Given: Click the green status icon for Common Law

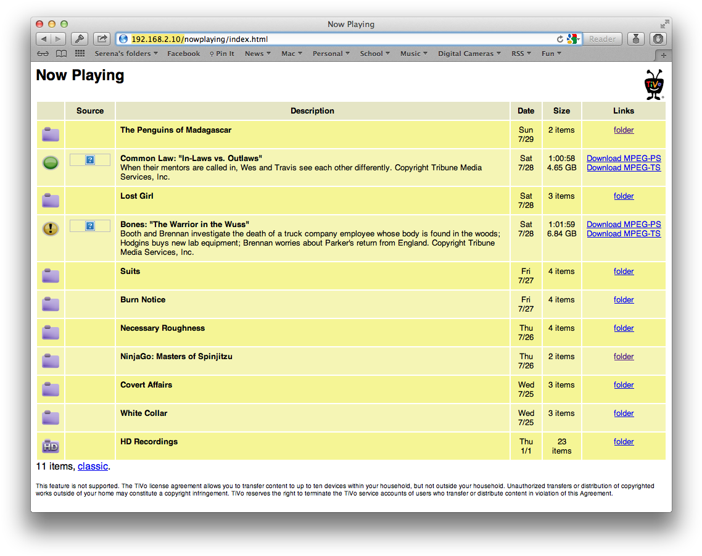Looking at the screenshot, I should (51, 163).
